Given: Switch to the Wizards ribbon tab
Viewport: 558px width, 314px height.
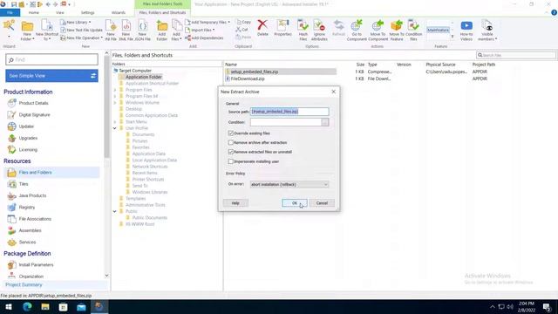Looking at the screenshot, I should click(119, 12).
